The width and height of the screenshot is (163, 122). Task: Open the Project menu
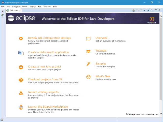point(33,7)
